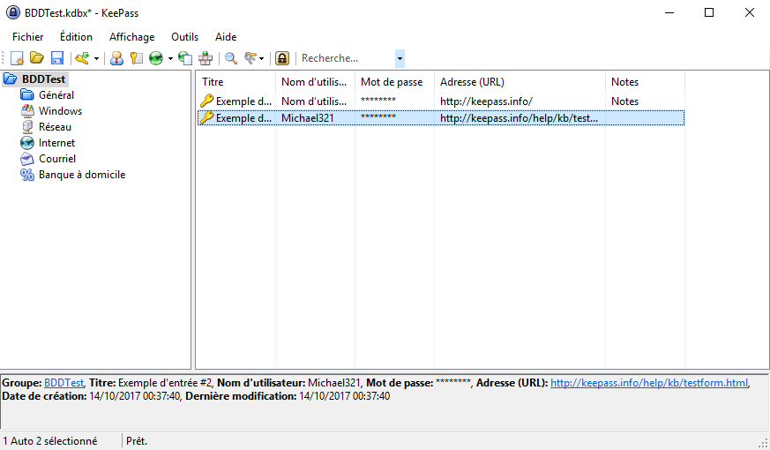
Task: Open a database with folder icon
Action: 37,58
